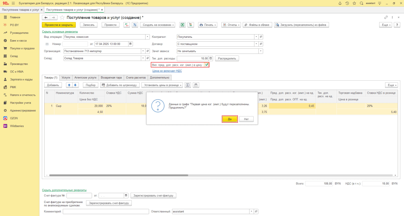
Task: Click Записать button
Action: pyautogui.click(x=89, y=25)
